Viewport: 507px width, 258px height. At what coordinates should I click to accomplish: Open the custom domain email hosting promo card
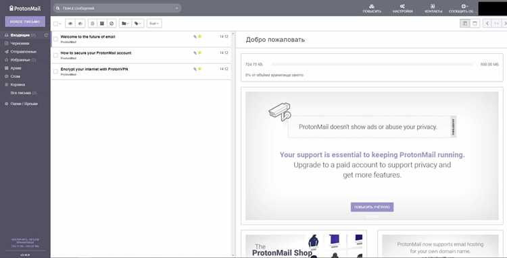point(440,246)
